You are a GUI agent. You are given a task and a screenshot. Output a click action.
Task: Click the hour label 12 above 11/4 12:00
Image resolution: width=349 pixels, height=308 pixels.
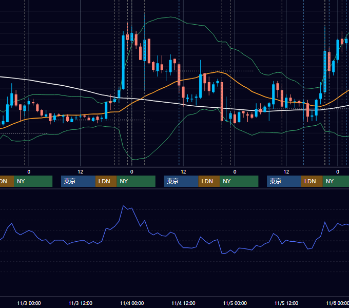point(183,172)
